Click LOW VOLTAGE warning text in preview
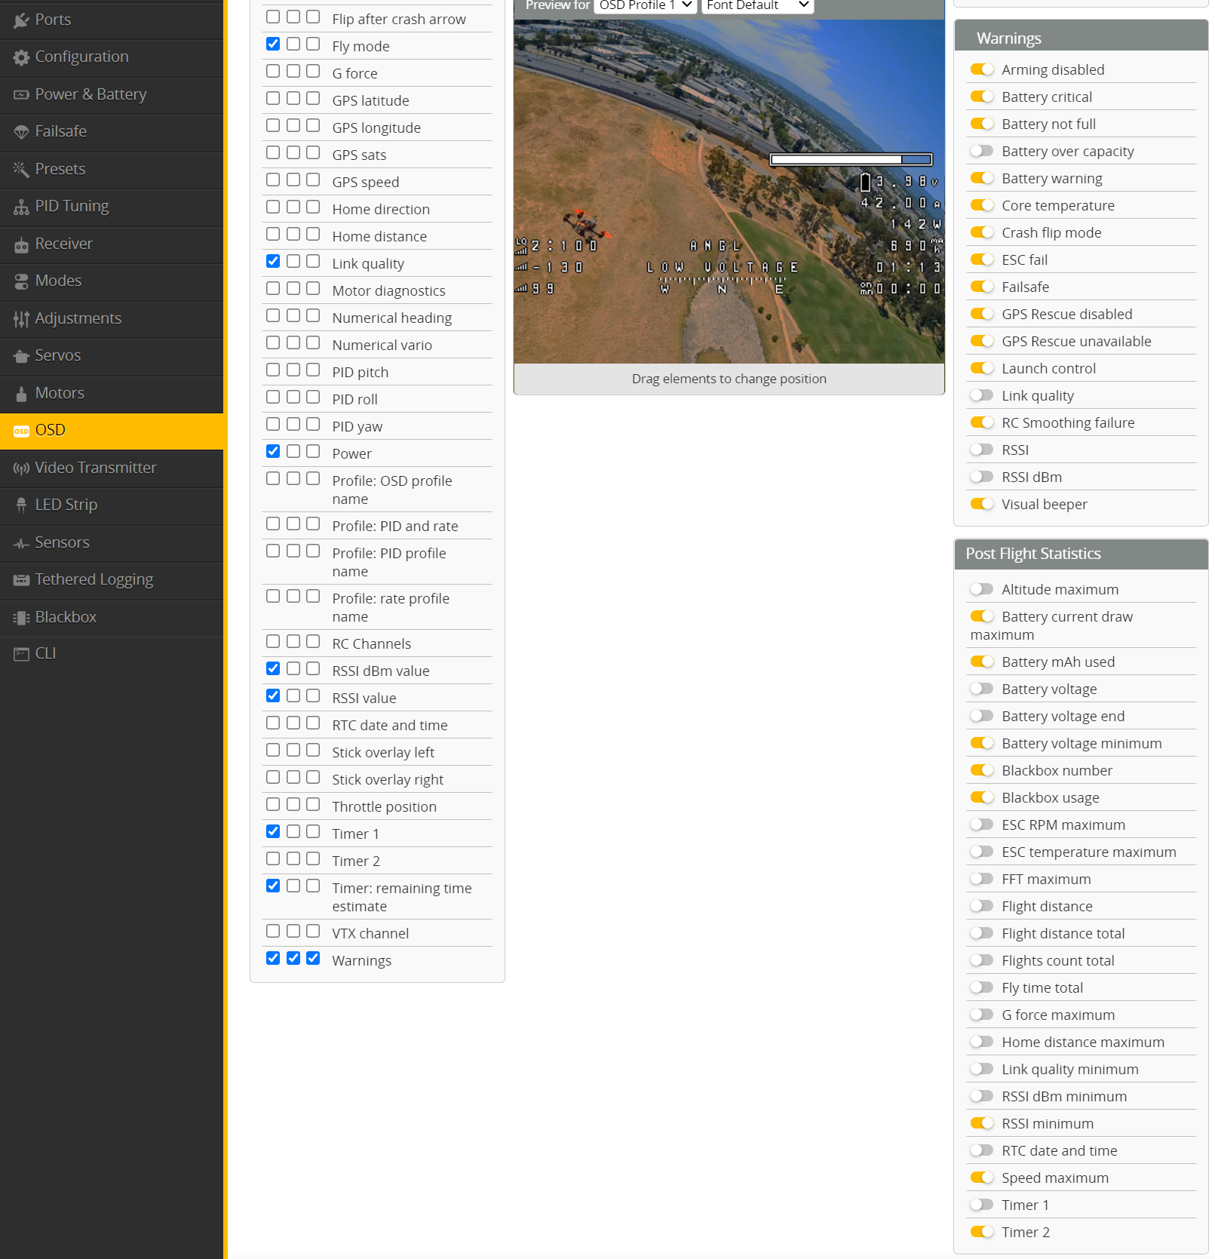Screen dimensions: 1215x1259 click(722, 268)
